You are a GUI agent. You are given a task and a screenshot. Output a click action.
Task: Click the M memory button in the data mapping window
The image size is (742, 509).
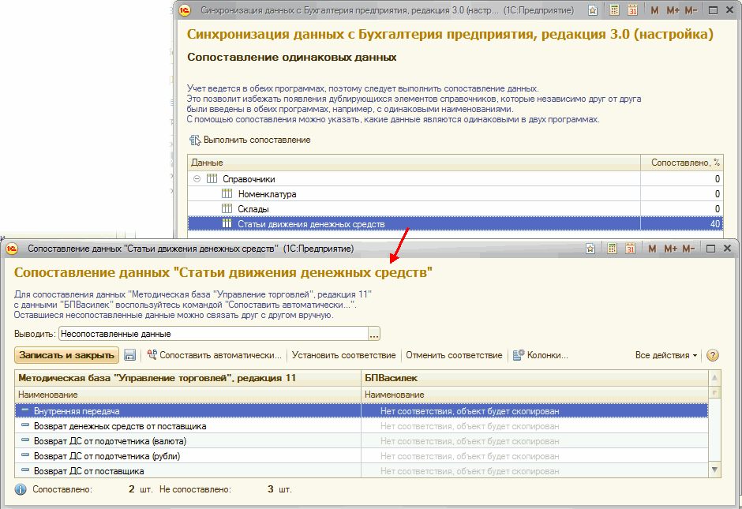point(652,249)
